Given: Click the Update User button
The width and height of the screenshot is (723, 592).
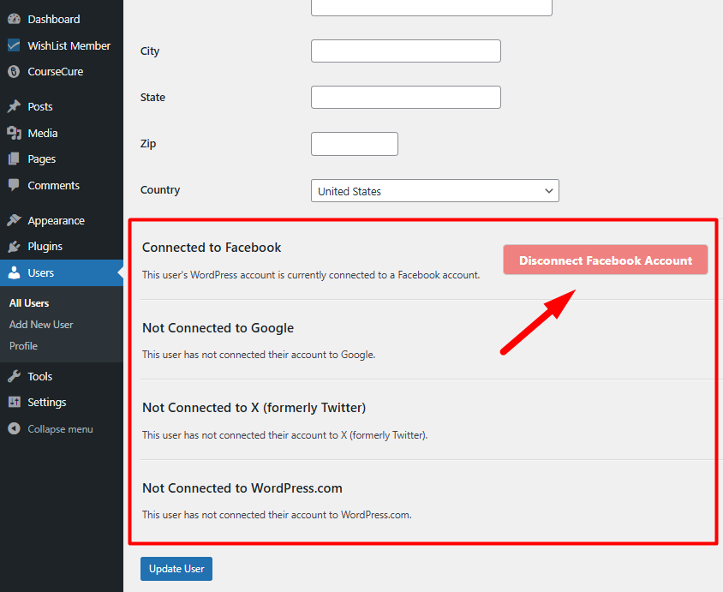Looking at the screenshot, I should coord(176,569).
